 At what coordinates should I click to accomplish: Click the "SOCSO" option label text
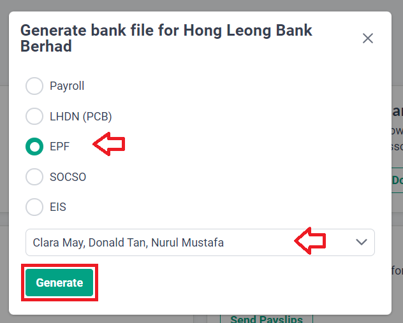pos(68,176)
